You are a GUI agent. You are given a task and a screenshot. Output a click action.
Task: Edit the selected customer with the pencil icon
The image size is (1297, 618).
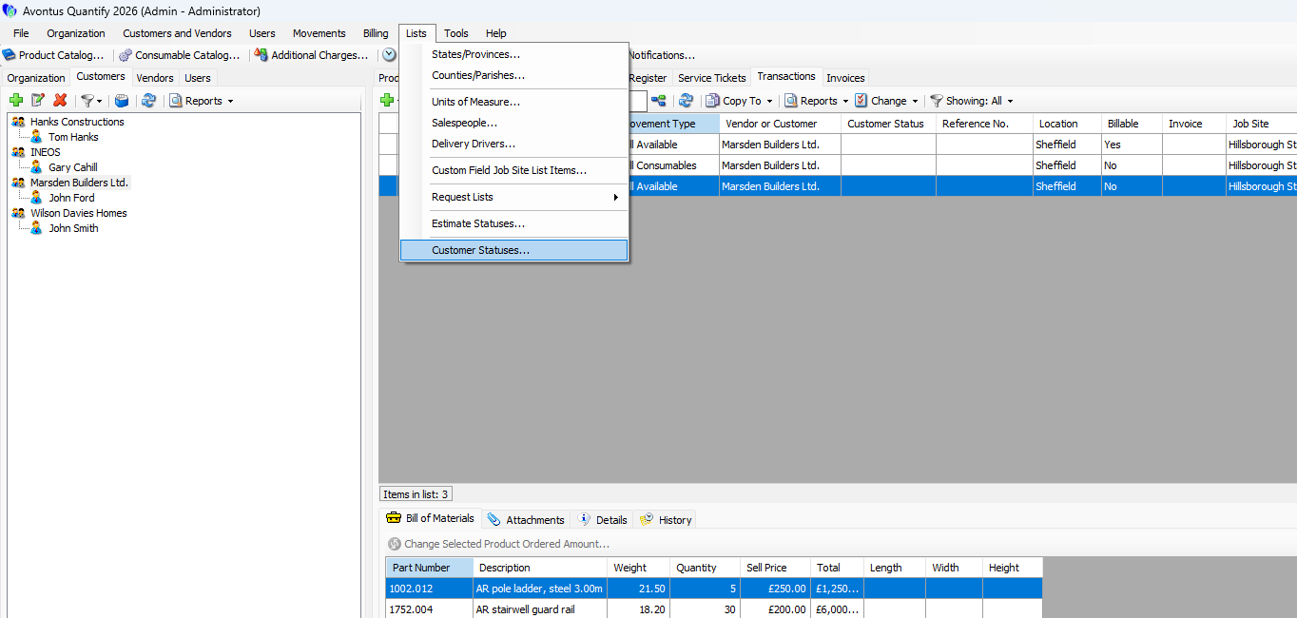pyautogui.click(x=38, y=101)
